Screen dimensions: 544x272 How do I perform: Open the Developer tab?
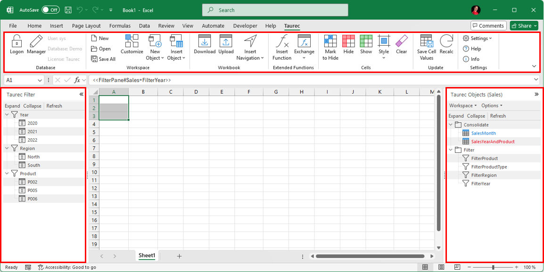pos(245,25)
